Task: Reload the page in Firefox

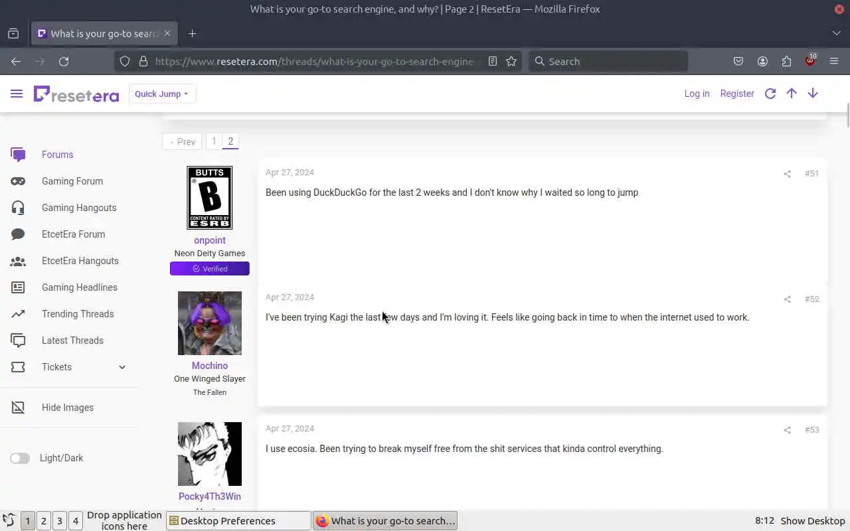Action: (x=64, y=61)
